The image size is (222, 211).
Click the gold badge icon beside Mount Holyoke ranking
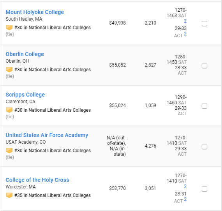coord(9,28)
